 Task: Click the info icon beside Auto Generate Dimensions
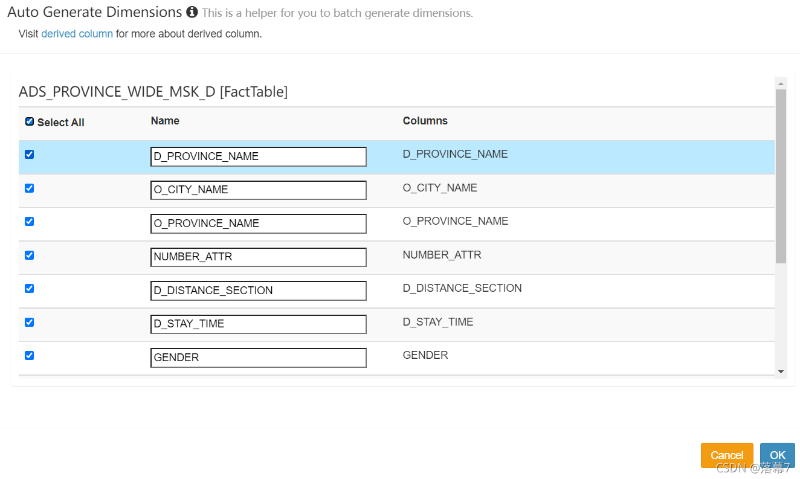[192, 12]
